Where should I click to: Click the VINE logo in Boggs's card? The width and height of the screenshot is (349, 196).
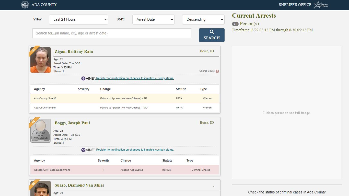tap(88, 150)
